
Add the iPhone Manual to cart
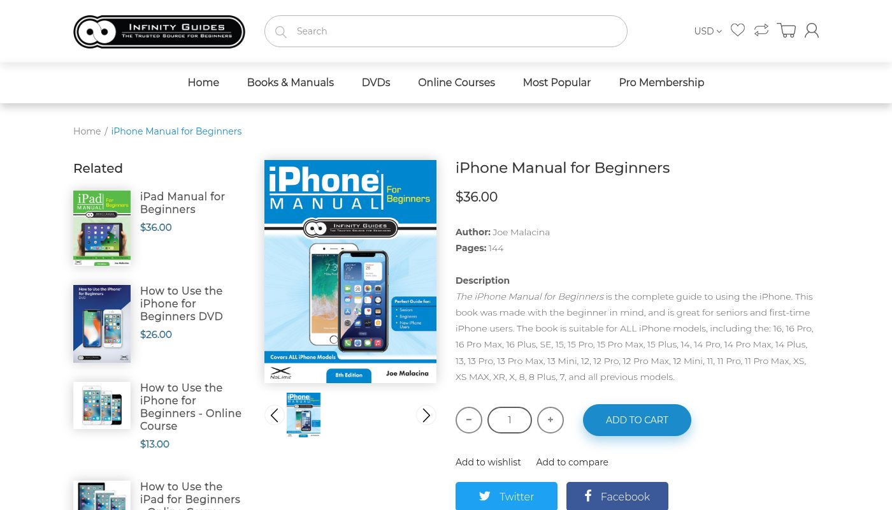pos(637,420)
